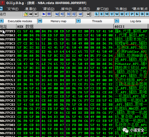Click the T icon beside Threads
This screenshot has width=149, height=137.
point(79,21)
